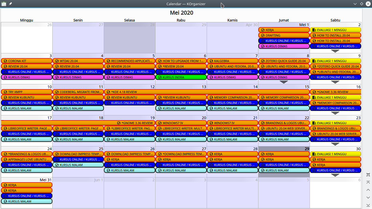
Task: Select the WINDOWS7 IV event on May 20
Action: 181,123
